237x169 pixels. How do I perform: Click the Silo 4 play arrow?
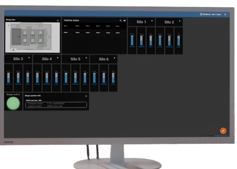(x=58, y=58)
